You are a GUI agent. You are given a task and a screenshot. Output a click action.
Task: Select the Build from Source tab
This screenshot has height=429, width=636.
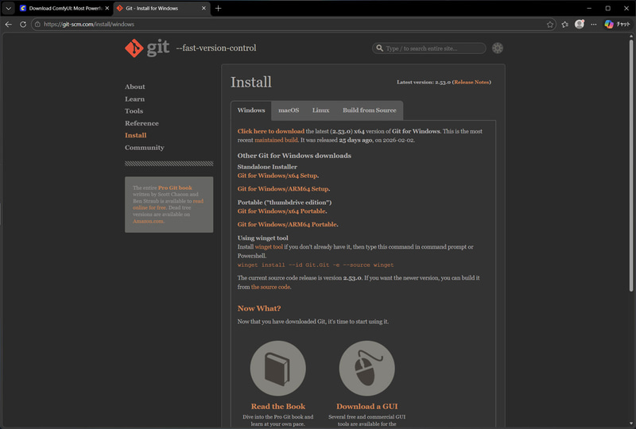click(x=369, y=110)
